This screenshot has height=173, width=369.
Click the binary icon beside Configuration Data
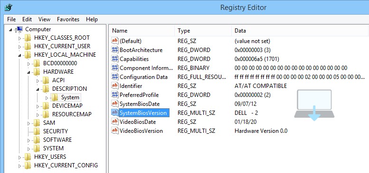coord(115,77)
